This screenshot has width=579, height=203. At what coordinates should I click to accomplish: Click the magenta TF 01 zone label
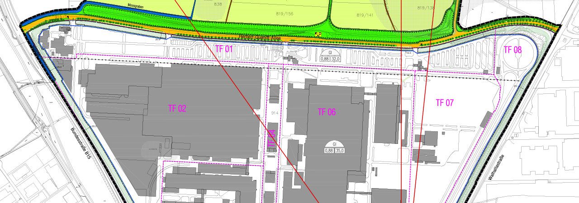(223, 49)
